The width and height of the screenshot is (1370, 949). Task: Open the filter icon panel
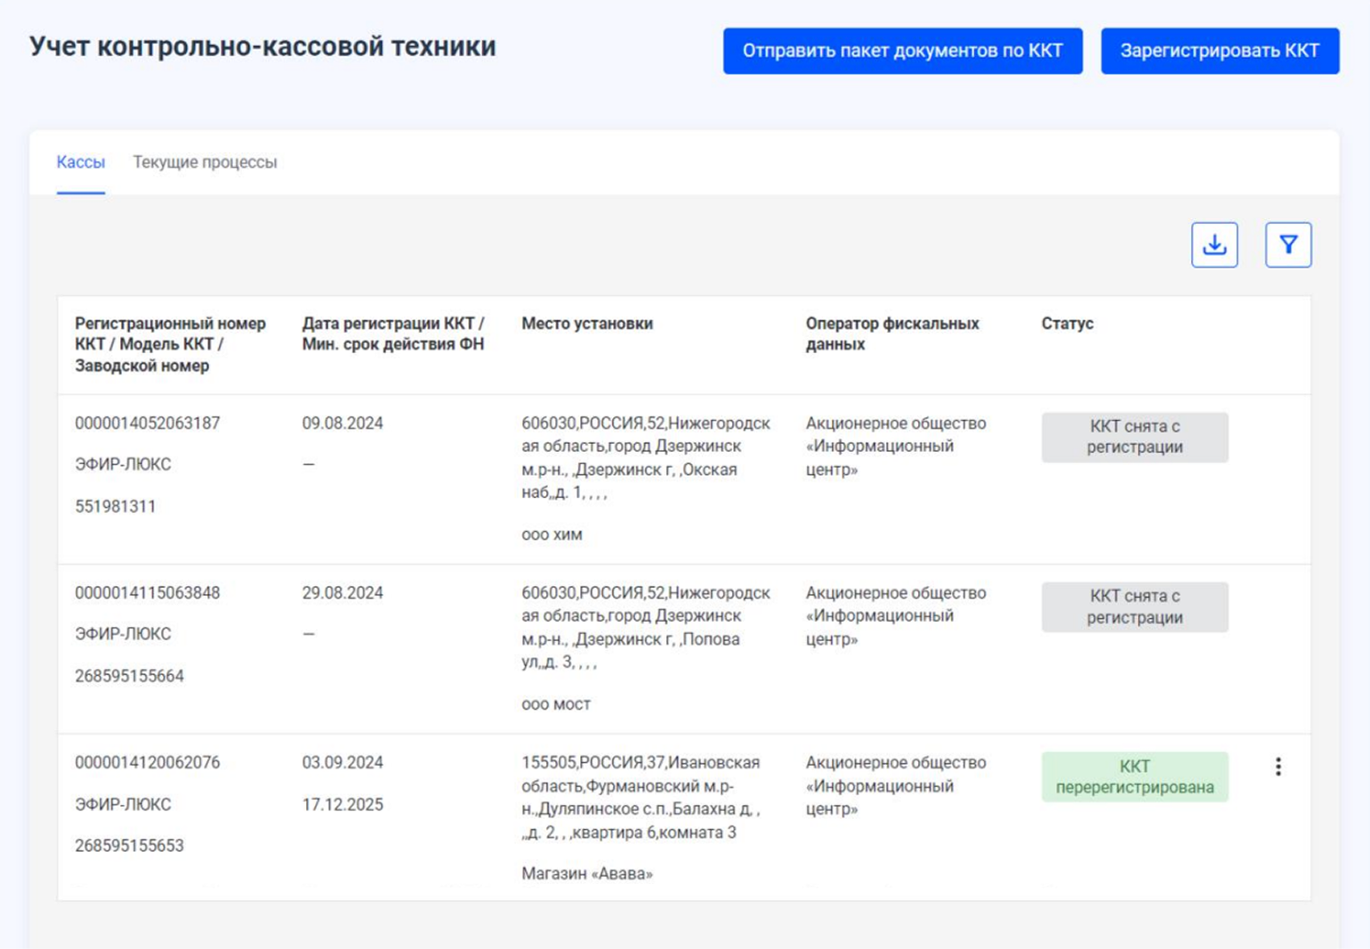click(1289, 243)
